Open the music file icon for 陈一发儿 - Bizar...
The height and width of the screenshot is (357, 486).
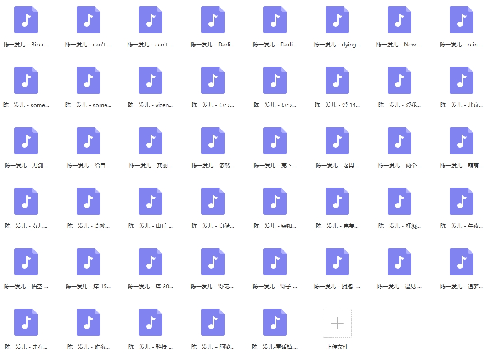[26, 20]
